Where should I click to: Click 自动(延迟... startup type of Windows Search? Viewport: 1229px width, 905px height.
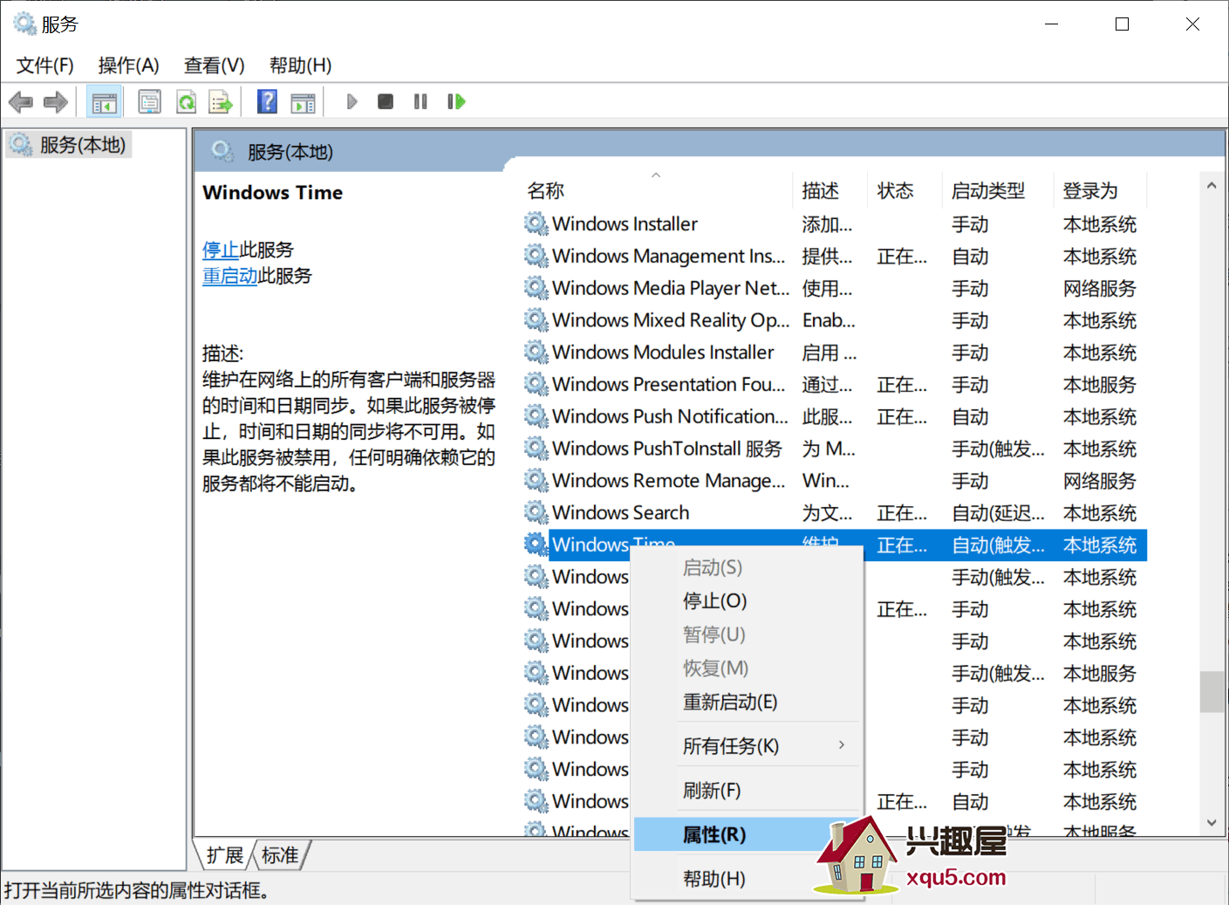998,513
